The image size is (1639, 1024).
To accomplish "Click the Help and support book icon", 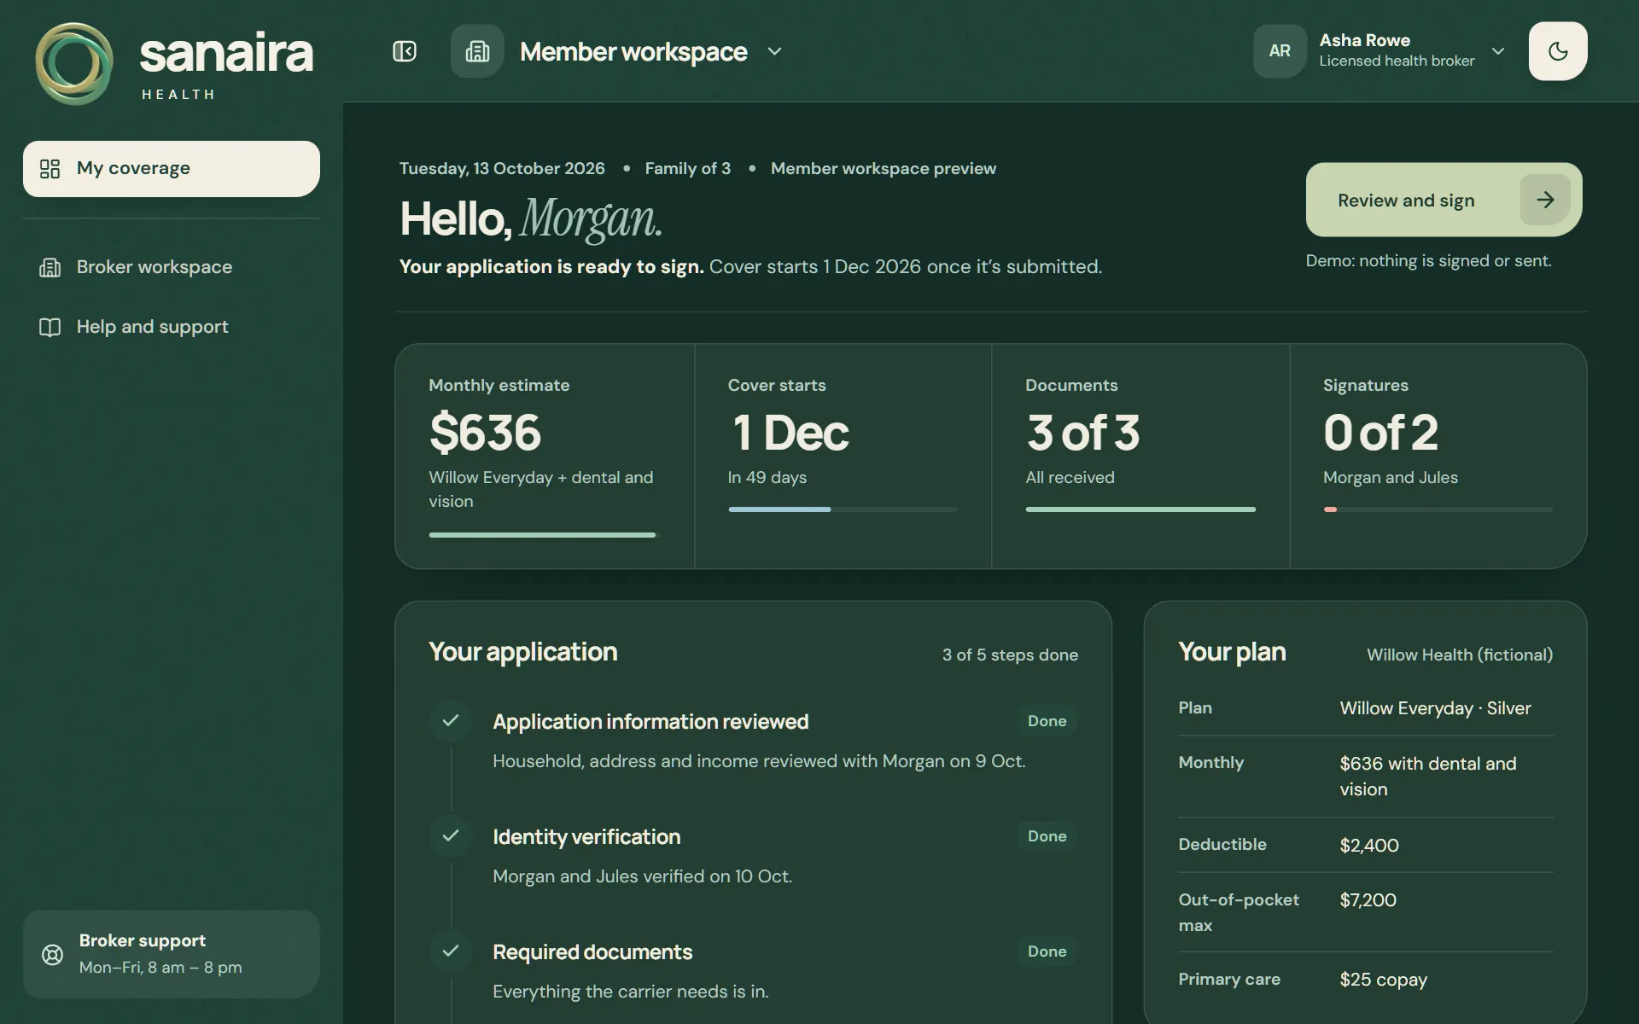I will [x=50, y=328].
